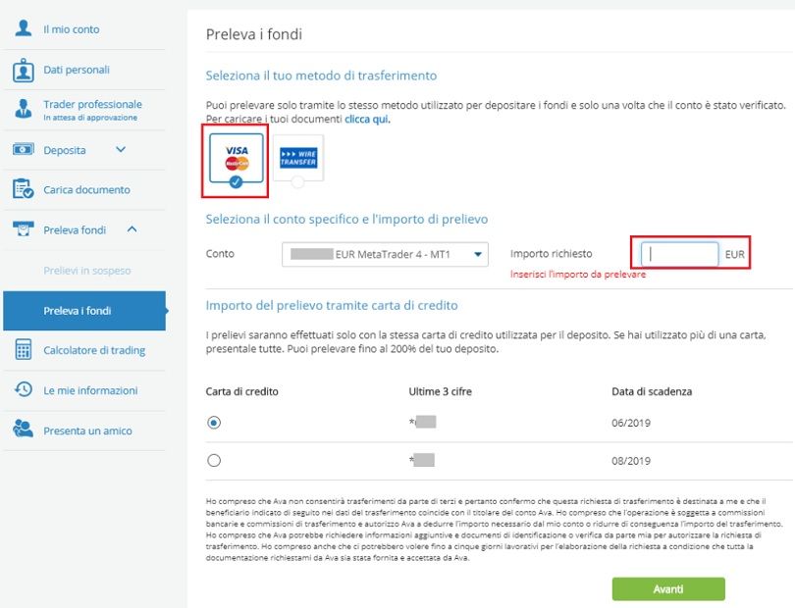Expand the Deposita menu chevron

click(121, 150)
